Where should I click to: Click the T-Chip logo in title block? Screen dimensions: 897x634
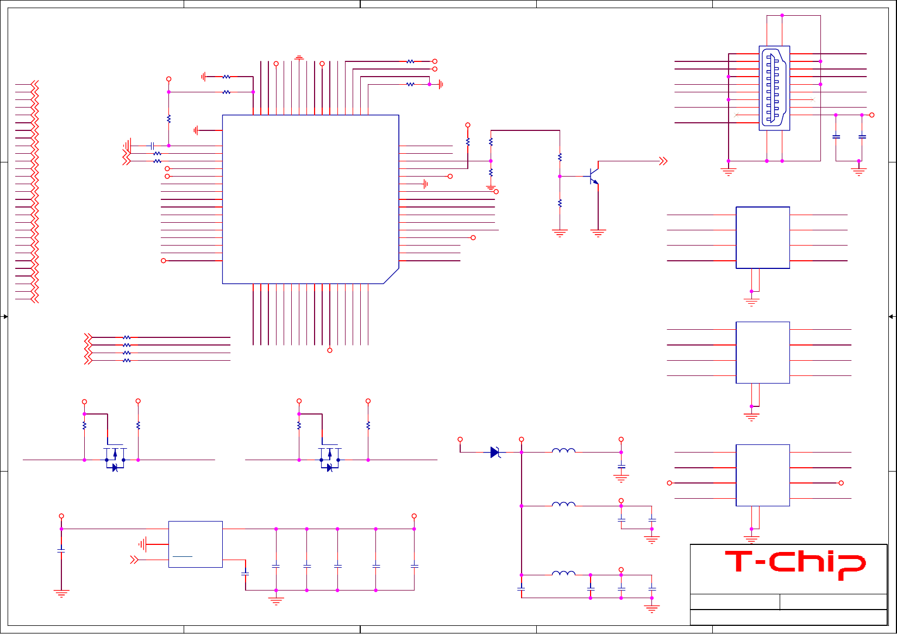[x=795, y=565]
